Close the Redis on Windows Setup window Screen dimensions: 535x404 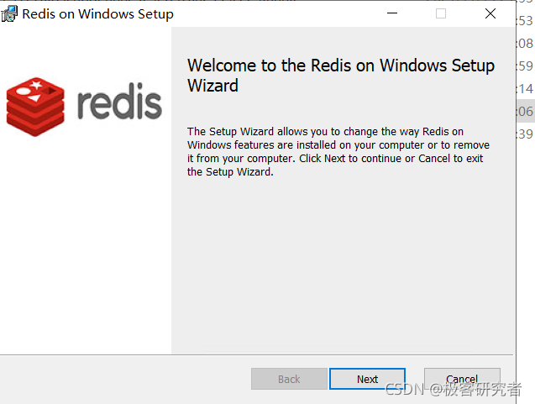tap(490, 13)
